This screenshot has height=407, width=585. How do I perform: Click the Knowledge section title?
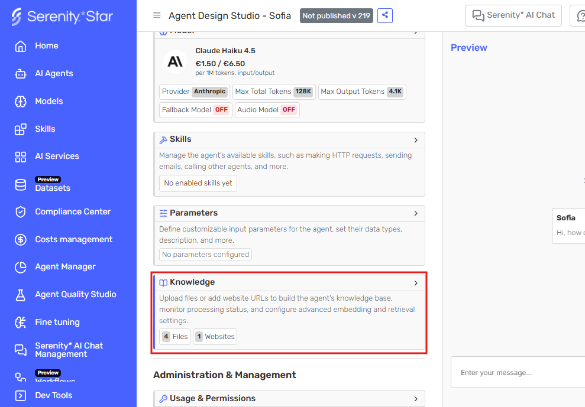click(192, 282)
